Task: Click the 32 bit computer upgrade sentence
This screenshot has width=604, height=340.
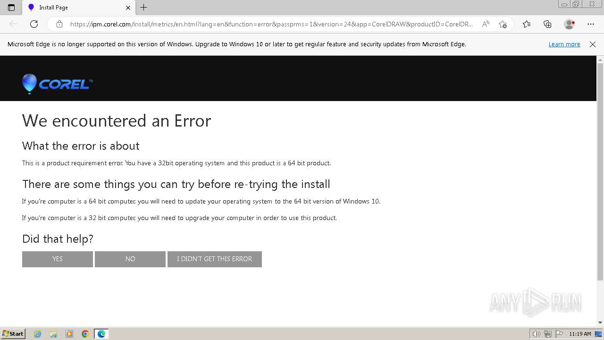Action: click(x=179, y=218)
